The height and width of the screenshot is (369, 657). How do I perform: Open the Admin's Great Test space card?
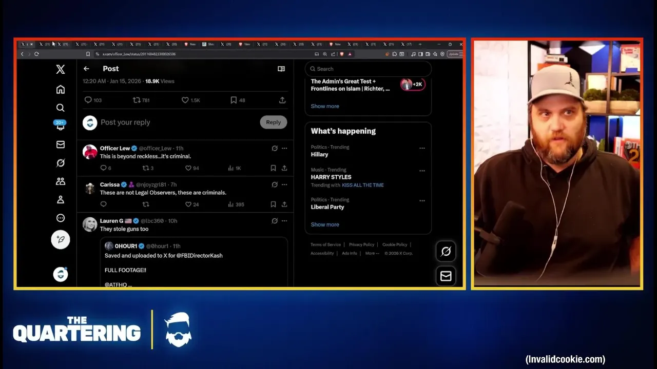(x=368, y=85)
